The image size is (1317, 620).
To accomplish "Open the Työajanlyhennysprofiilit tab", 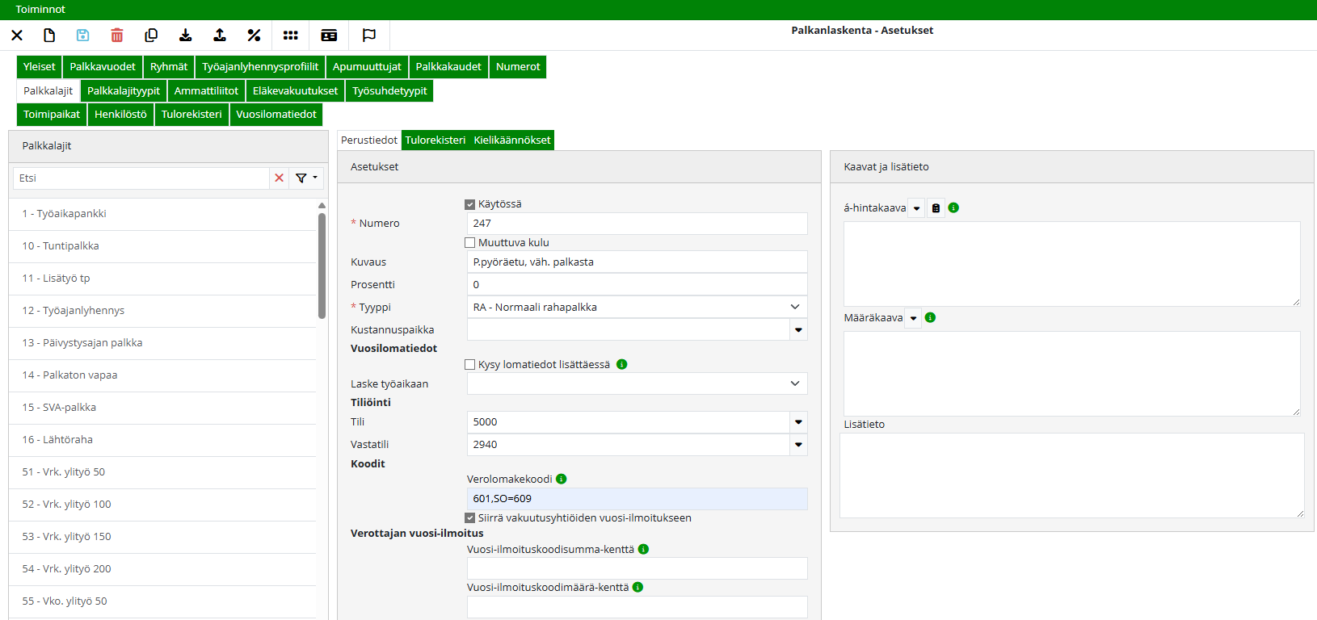I will tap(260, 67).
